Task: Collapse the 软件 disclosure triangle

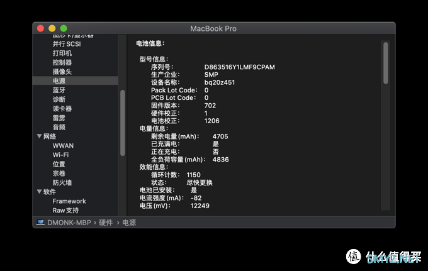Action: pyautogui.click(x=39, y=192)
